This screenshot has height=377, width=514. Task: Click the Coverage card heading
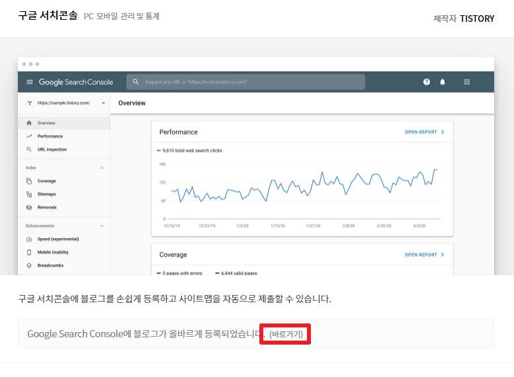point(173,255)
